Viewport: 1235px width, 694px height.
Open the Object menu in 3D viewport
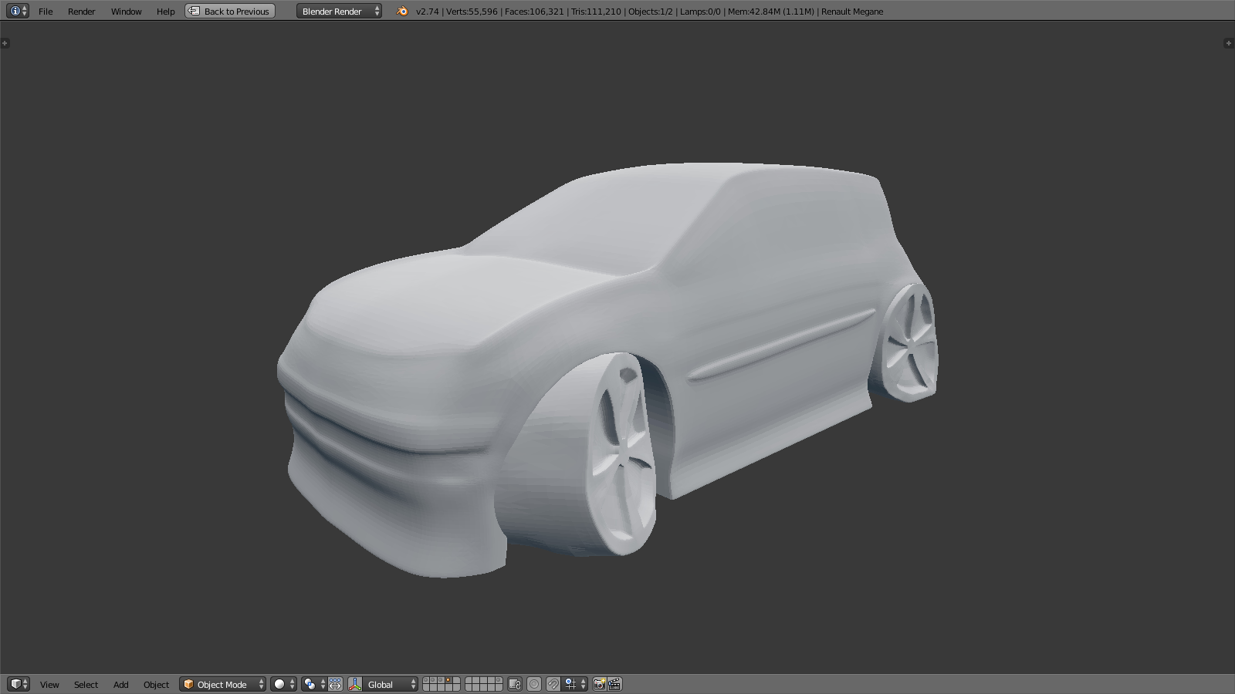[x=156, y=685]
